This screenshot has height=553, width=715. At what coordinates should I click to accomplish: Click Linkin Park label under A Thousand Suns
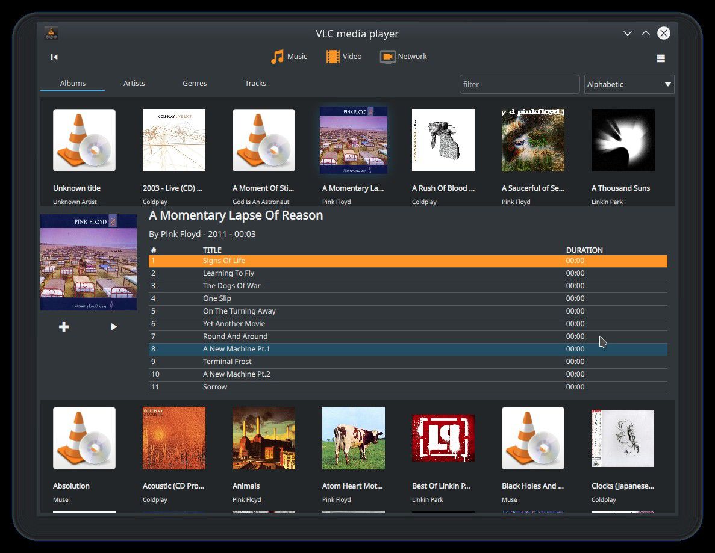click(607, 202)
